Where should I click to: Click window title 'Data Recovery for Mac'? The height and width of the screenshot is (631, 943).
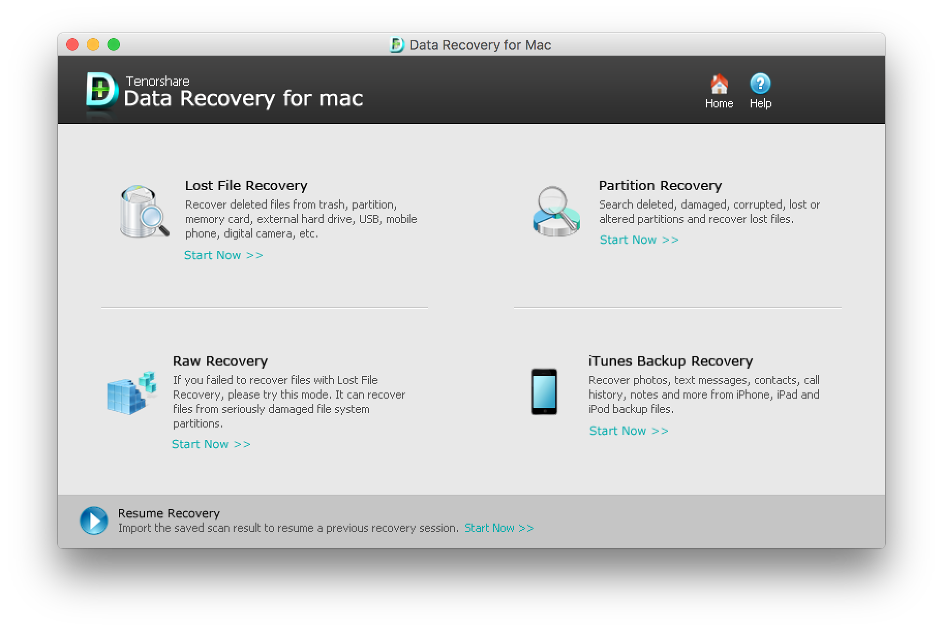480,45
